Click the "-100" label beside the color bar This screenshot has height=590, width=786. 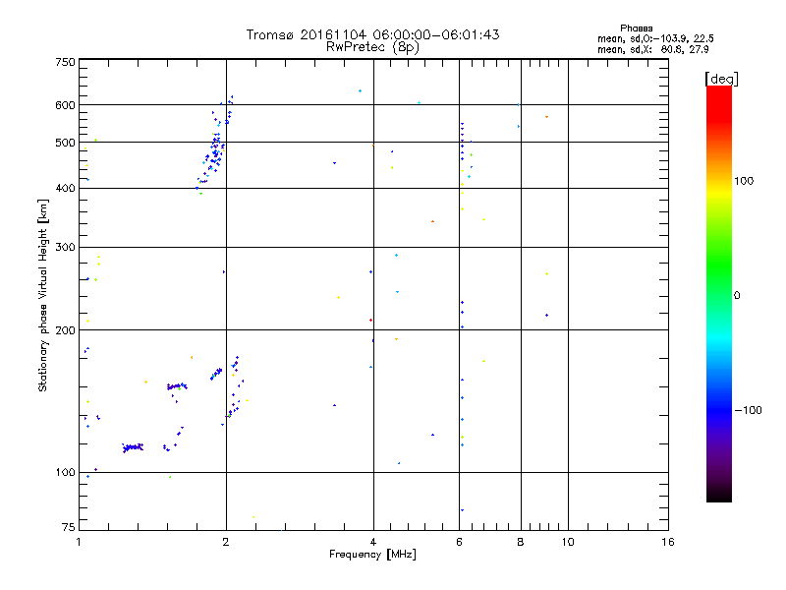(x=748, y=410)
